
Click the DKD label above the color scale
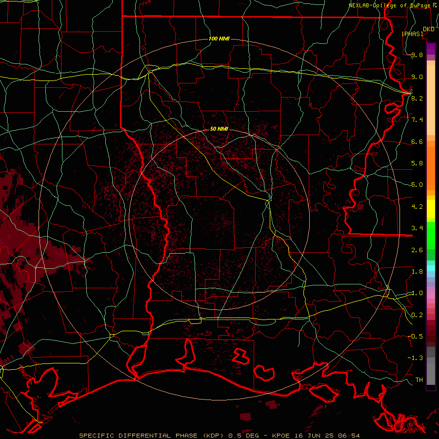[429, 29]
